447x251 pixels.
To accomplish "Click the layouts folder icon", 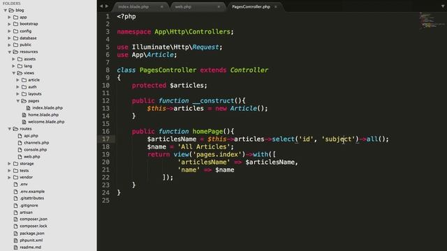I will pos(24,93).
